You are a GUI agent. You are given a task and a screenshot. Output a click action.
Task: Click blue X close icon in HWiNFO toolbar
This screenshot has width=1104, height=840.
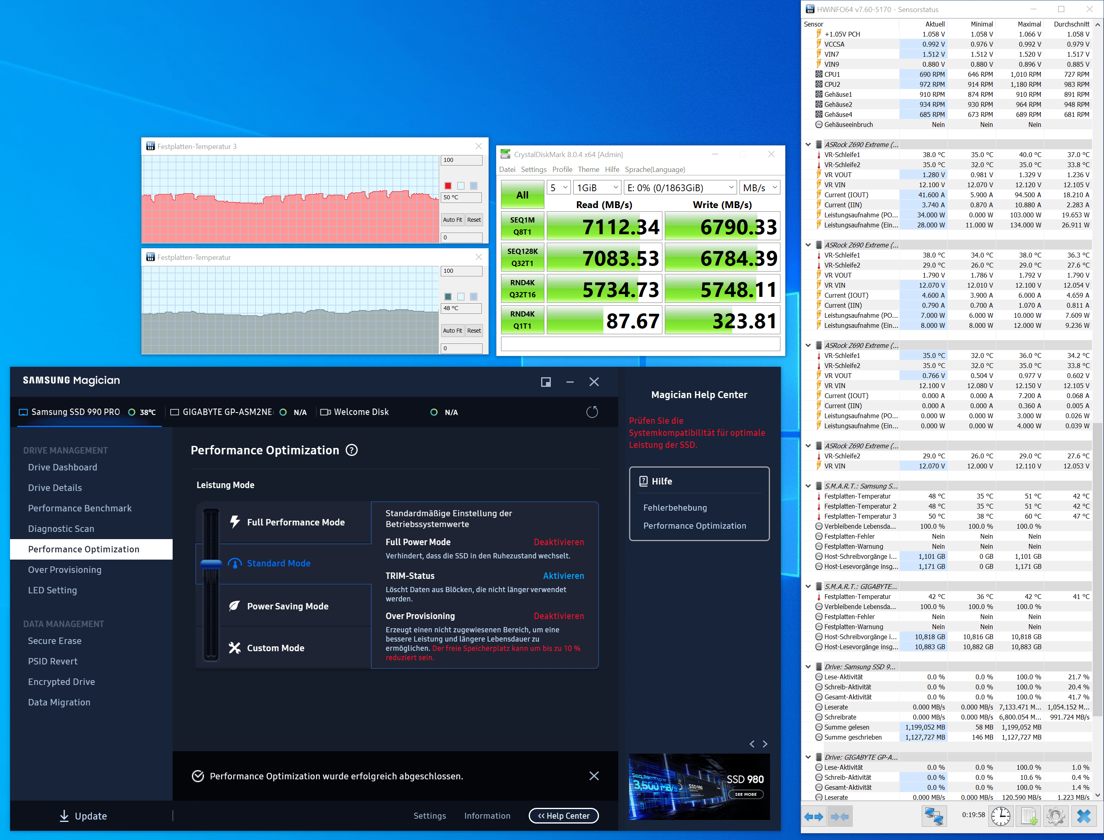coord(1084,817)
